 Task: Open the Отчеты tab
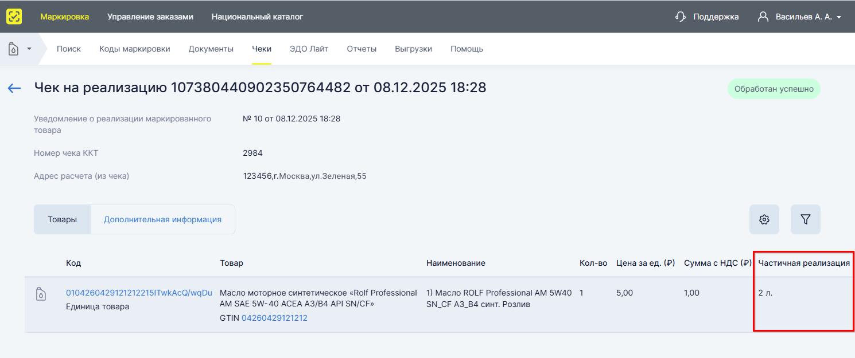coord(362,49)
